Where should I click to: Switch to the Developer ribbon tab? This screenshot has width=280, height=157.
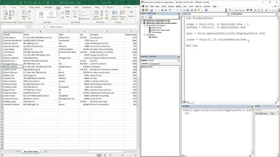click(87, 7)
